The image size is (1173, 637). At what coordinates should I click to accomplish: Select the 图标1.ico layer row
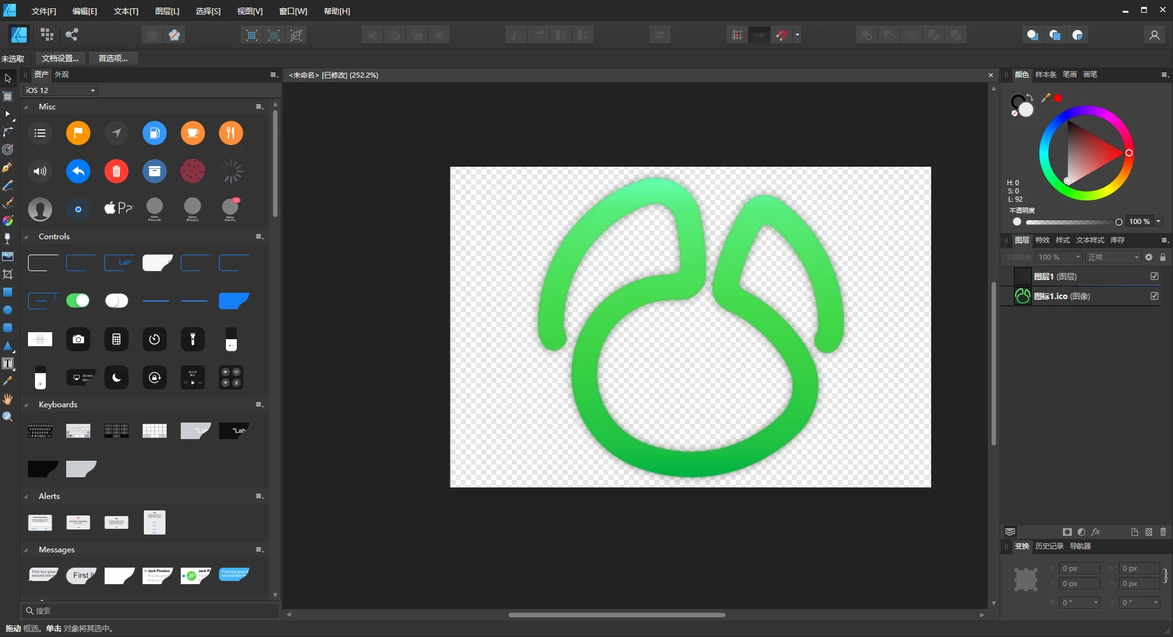(1081, 296)
